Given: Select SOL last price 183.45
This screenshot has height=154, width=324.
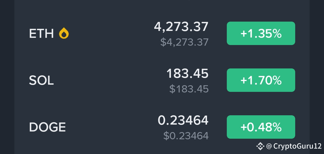Looking at the screenshot, I should click(x=187, y=73).
